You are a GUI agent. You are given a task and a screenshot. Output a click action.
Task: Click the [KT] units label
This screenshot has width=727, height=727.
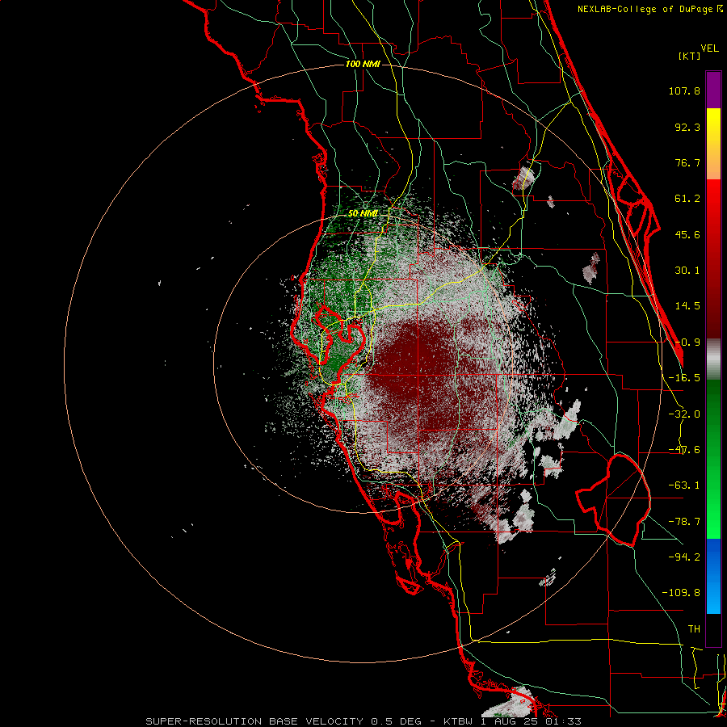tap(689, 56)
